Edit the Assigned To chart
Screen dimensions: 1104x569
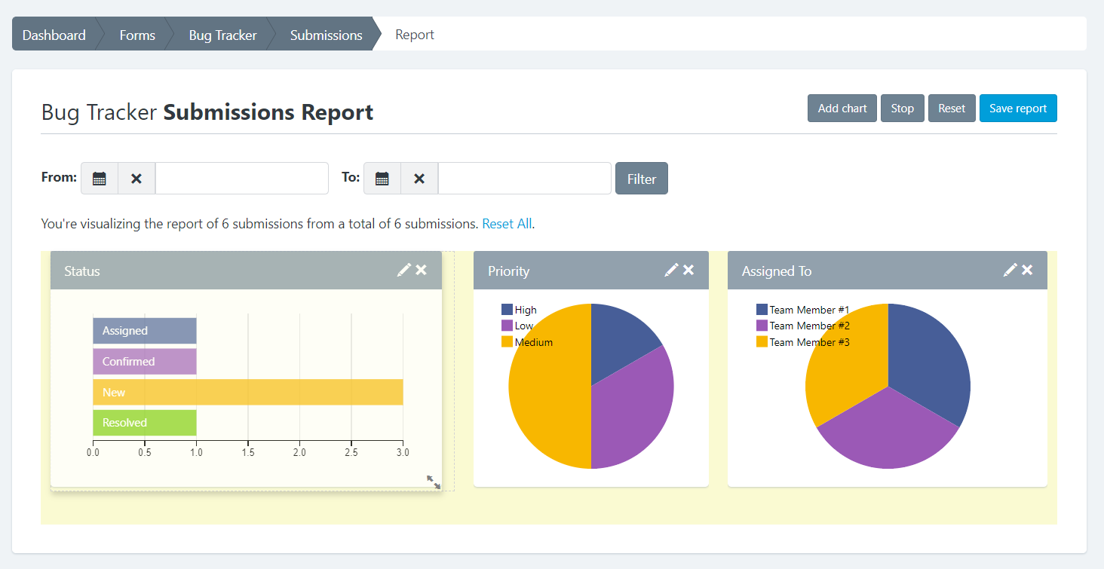click(1010, 270)
